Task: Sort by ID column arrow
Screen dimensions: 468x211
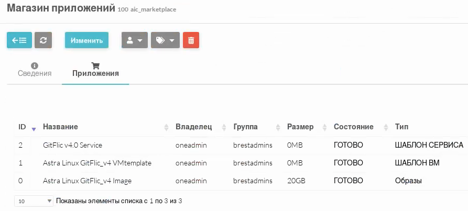Action: pos(34,128)
